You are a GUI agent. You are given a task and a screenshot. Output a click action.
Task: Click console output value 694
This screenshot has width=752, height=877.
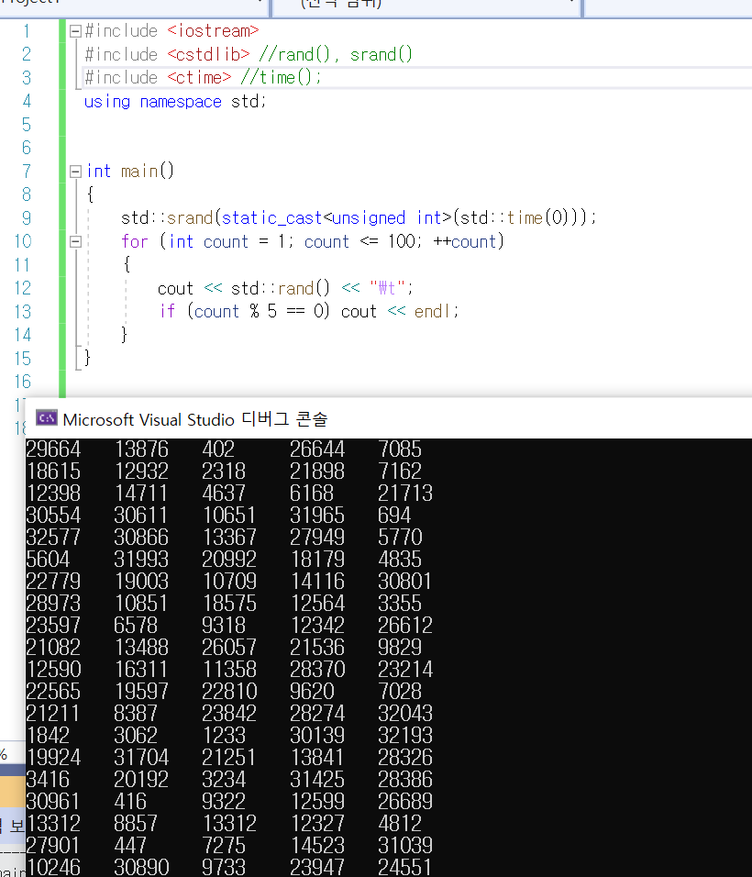click(x=394, y=516)
